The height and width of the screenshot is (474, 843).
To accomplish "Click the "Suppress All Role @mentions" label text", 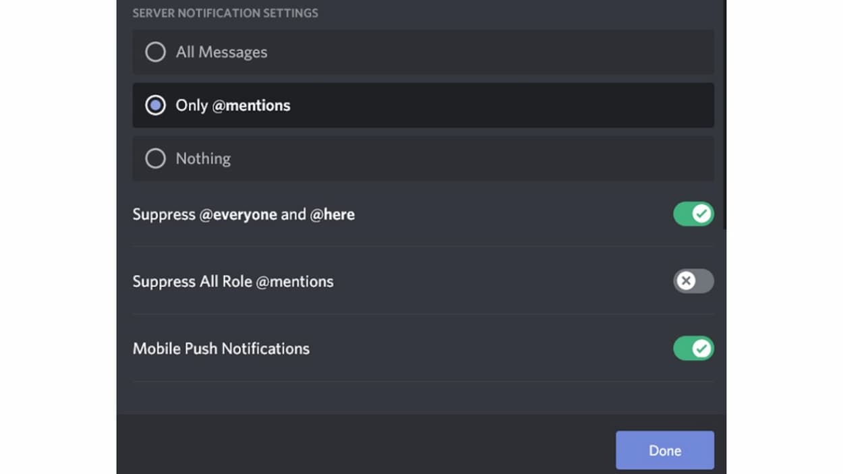I will point(233,281).
